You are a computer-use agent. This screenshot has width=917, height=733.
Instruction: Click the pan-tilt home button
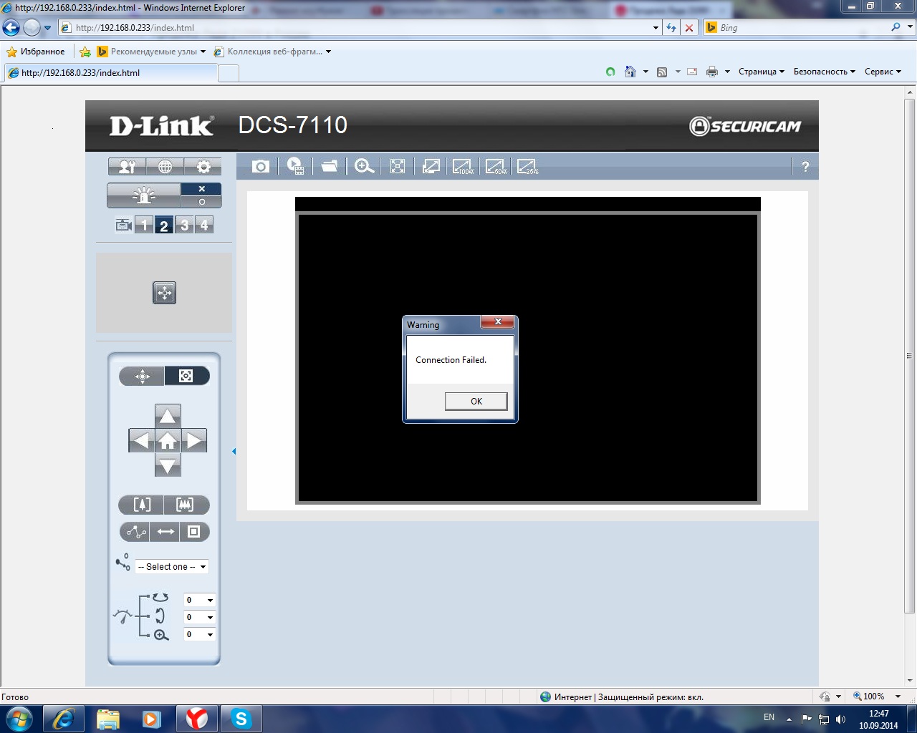[x=168, y=441]
